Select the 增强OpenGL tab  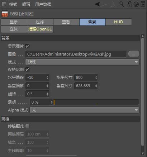[x=40, y=29]
